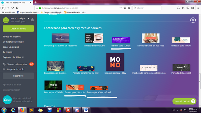Click the Sublime Text taskbar icon
201x113 pixels.
coord(31,110)
